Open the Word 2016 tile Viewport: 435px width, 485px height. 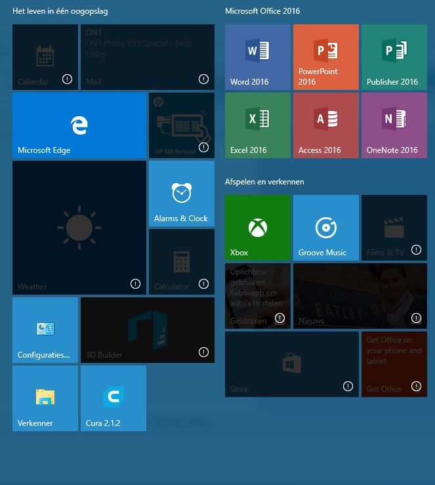(x=258, y=57)
